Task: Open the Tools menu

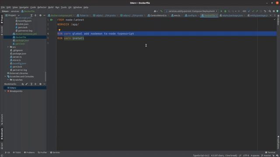Action: point(64,7)
